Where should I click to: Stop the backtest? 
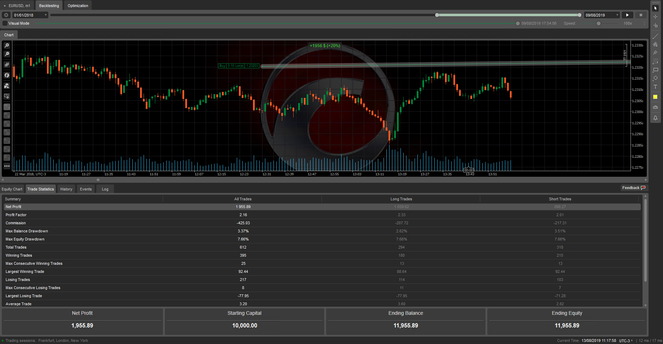click(641, 15)
